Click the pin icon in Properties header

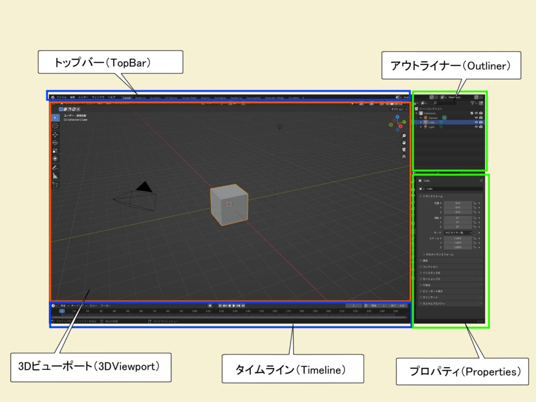(x=481, y=181)
